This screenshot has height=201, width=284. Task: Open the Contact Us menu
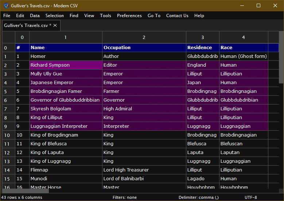click(177, 16)
